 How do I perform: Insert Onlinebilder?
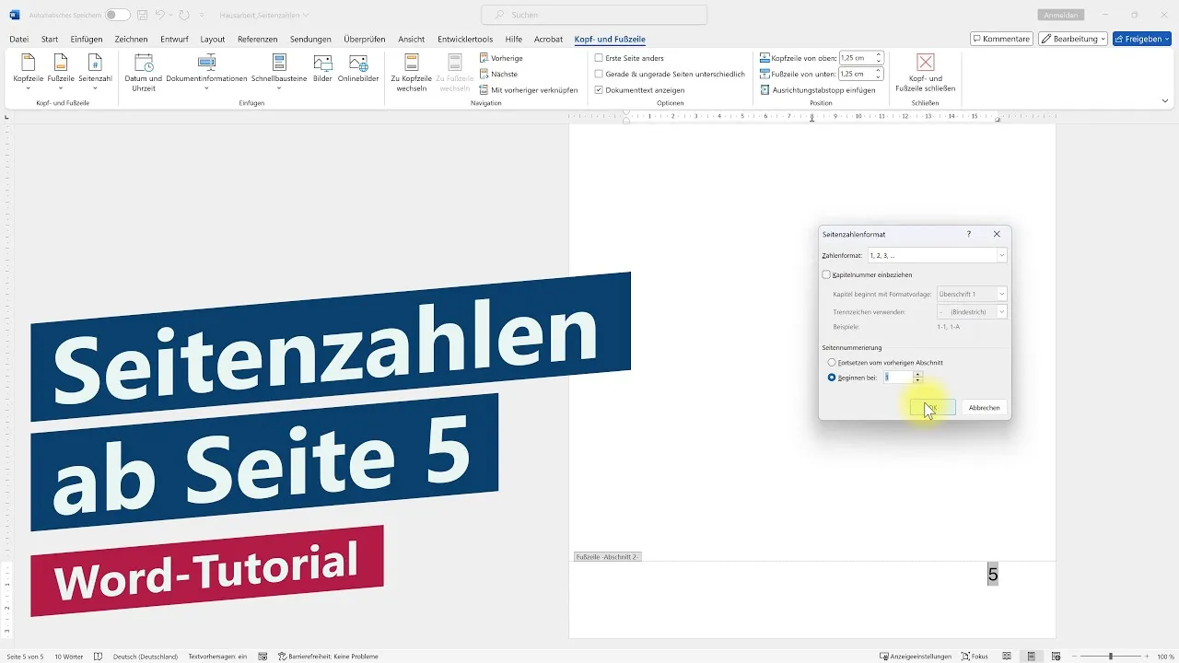358,68
